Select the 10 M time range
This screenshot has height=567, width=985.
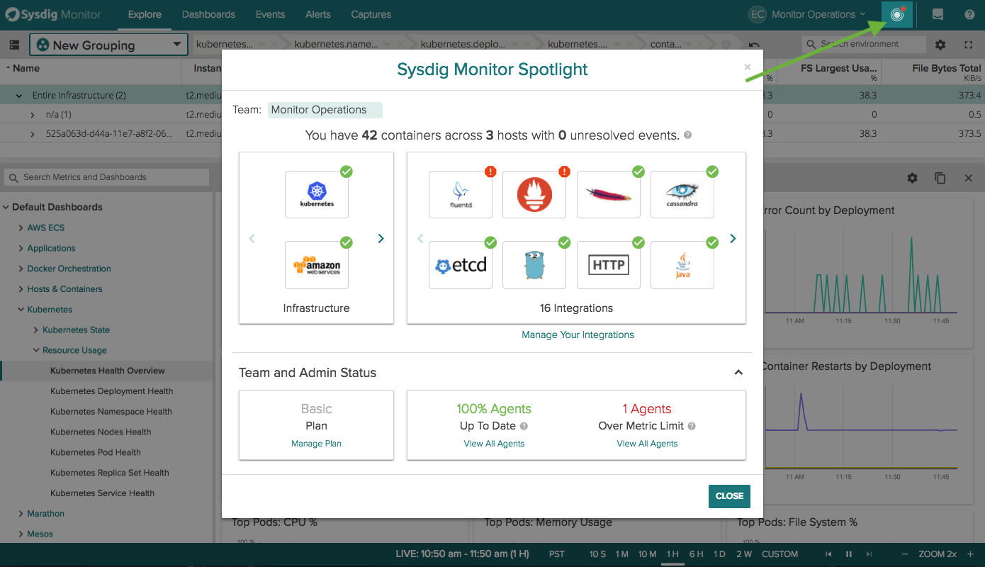pos(647,554)
